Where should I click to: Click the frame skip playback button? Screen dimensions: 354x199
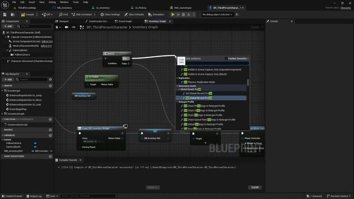click(178, 14)
